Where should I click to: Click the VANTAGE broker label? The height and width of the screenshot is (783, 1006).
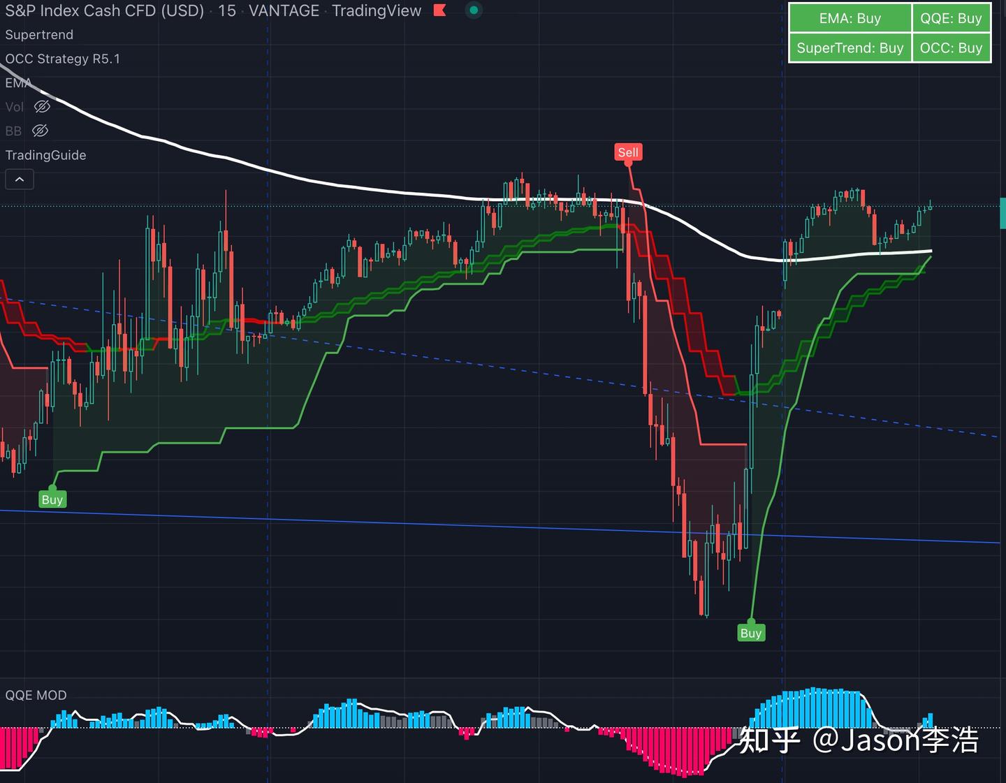point(284,10)
